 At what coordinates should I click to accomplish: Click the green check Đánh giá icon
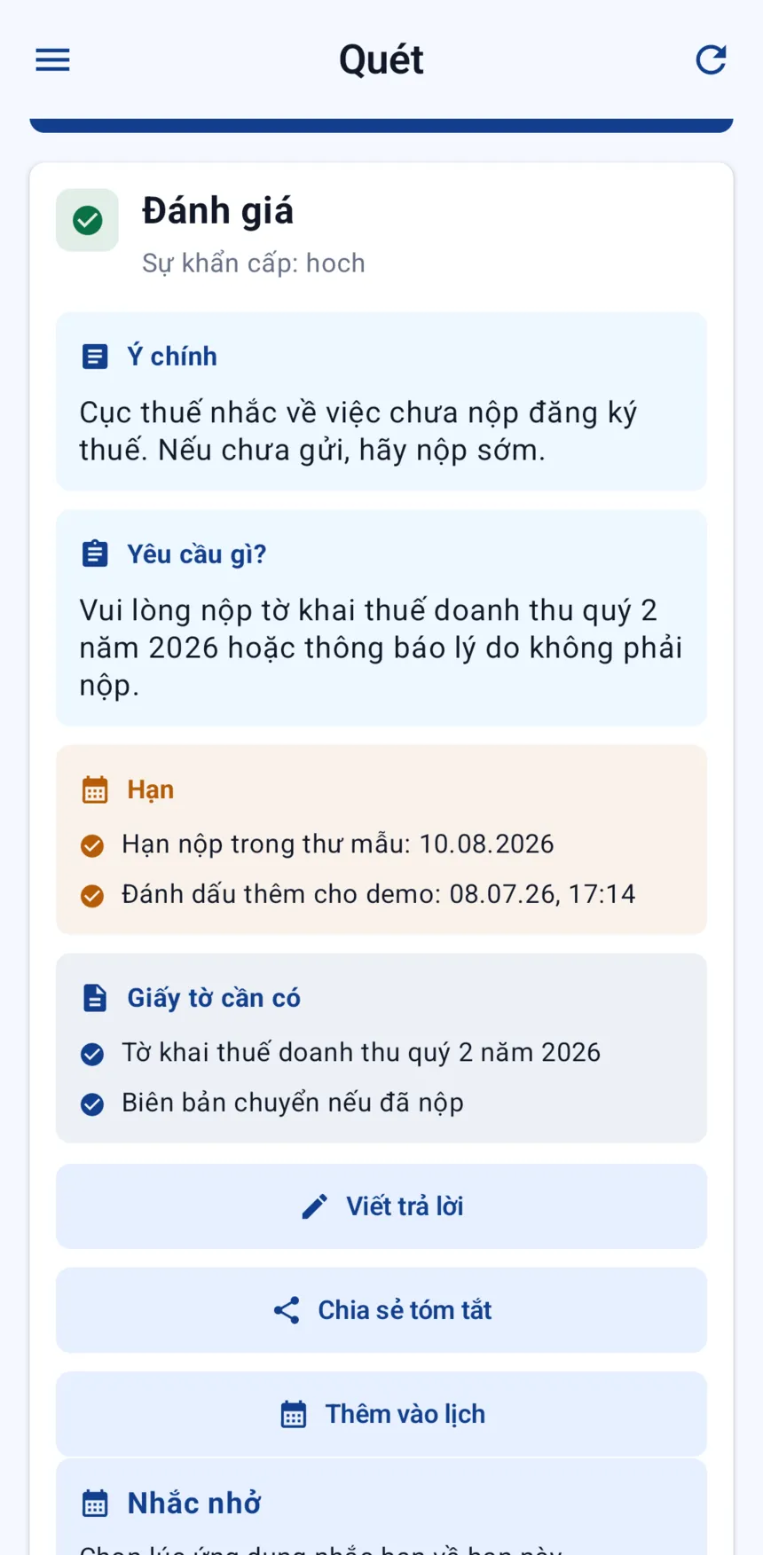tap(87, 220)
